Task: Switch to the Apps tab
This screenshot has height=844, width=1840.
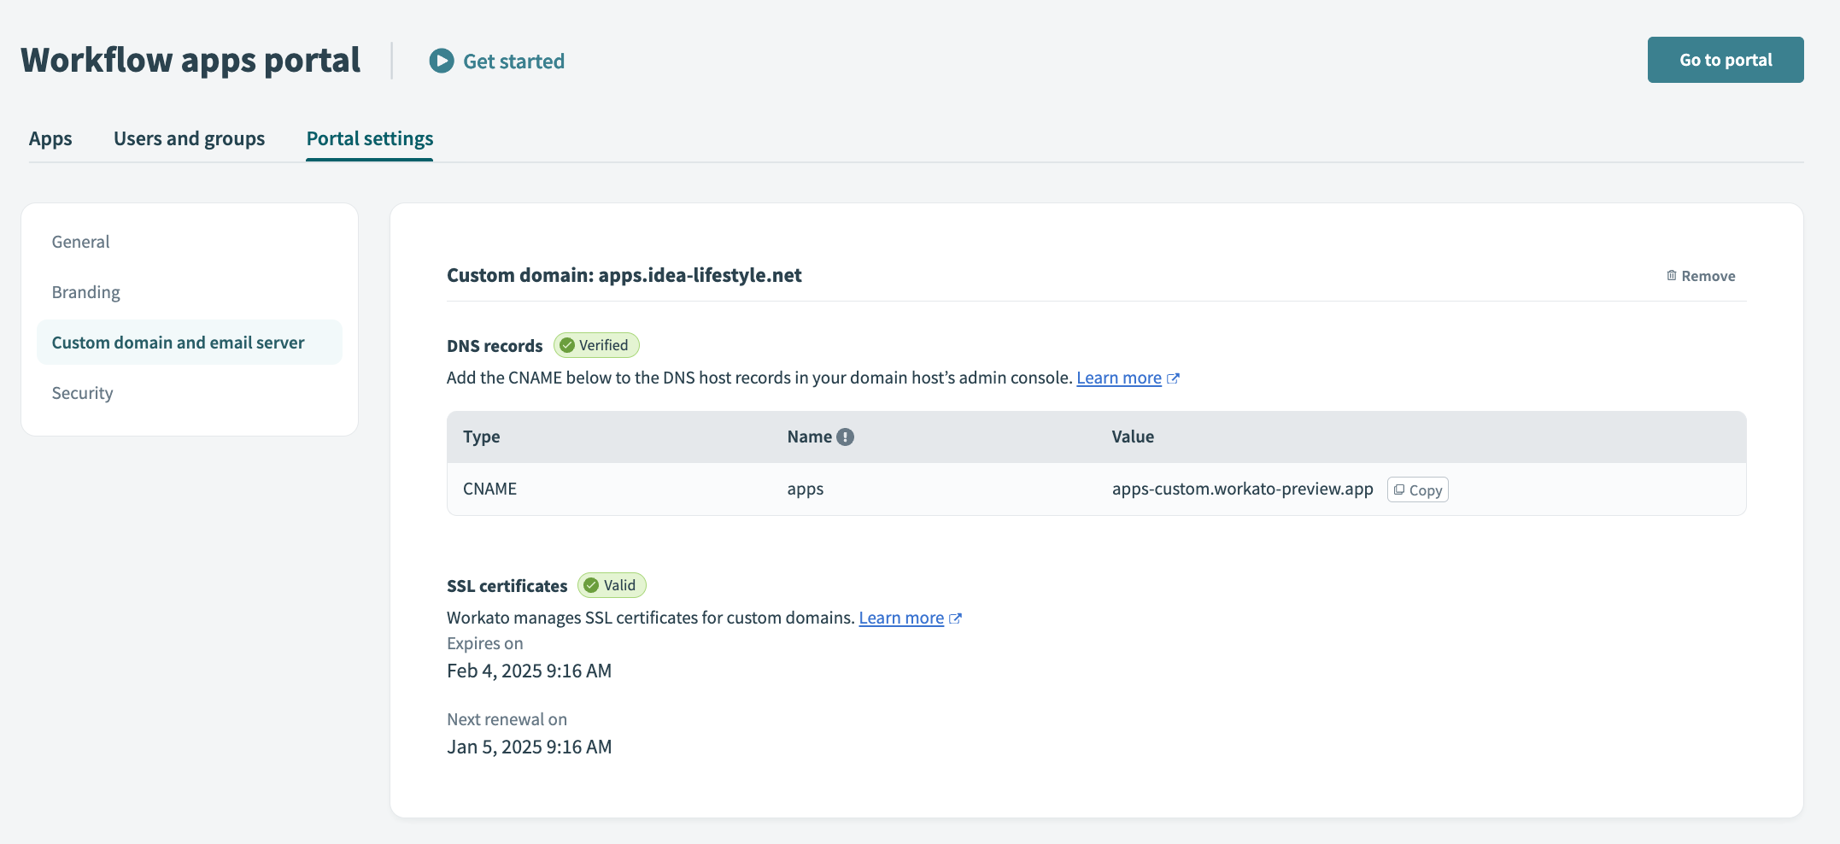Action: pos(50,138)
